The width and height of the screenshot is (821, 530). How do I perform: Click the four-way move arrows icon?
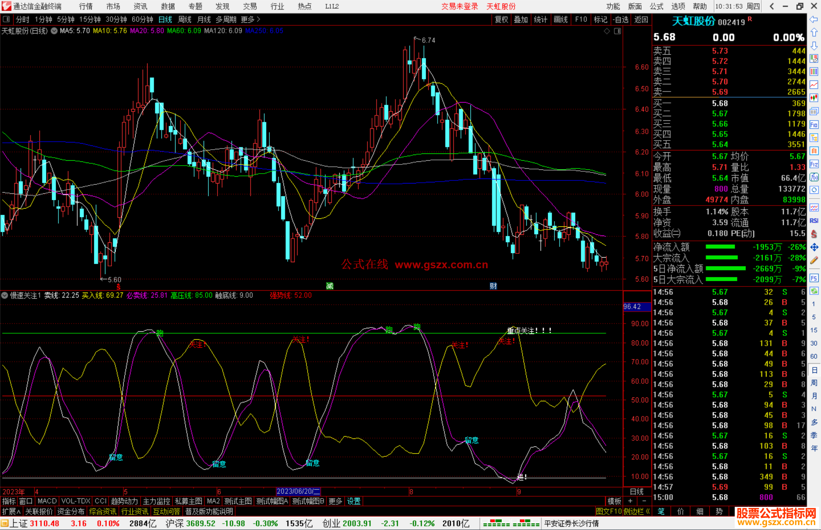(814, 247)
